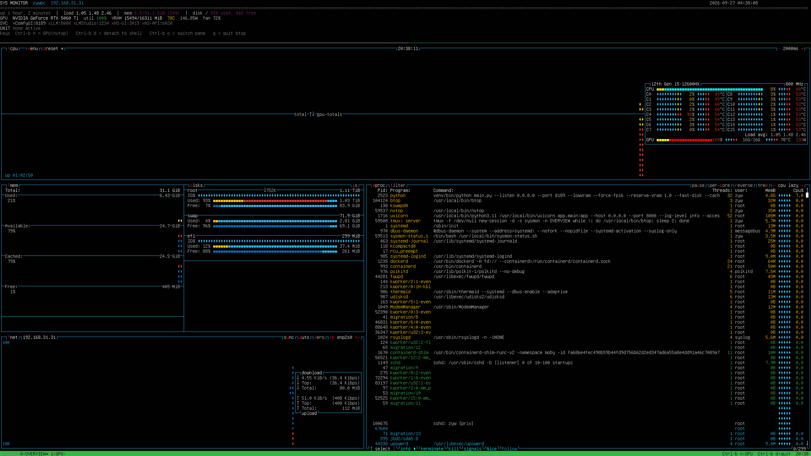Click the right arrow after 'cpu lazy' sort
This screenshot has width=811, height=456.
coord(802,185)
